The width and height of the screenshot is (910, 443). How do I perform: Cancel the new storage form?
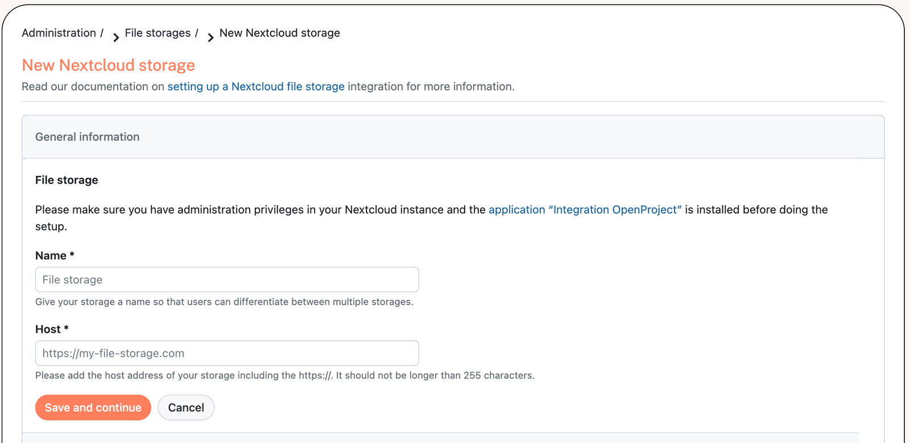click(x=186, y=408)
